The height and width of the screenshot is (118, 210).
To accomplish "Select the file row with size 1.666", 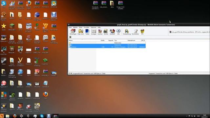I will point(107,47).
